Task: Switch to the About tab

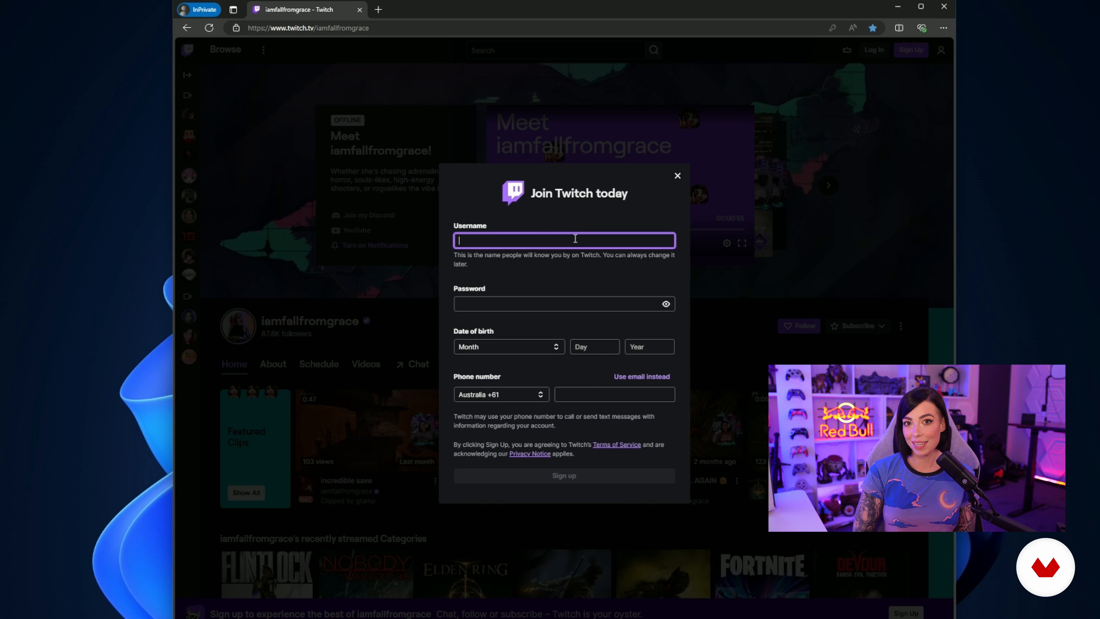Action: tap(273, 364)
